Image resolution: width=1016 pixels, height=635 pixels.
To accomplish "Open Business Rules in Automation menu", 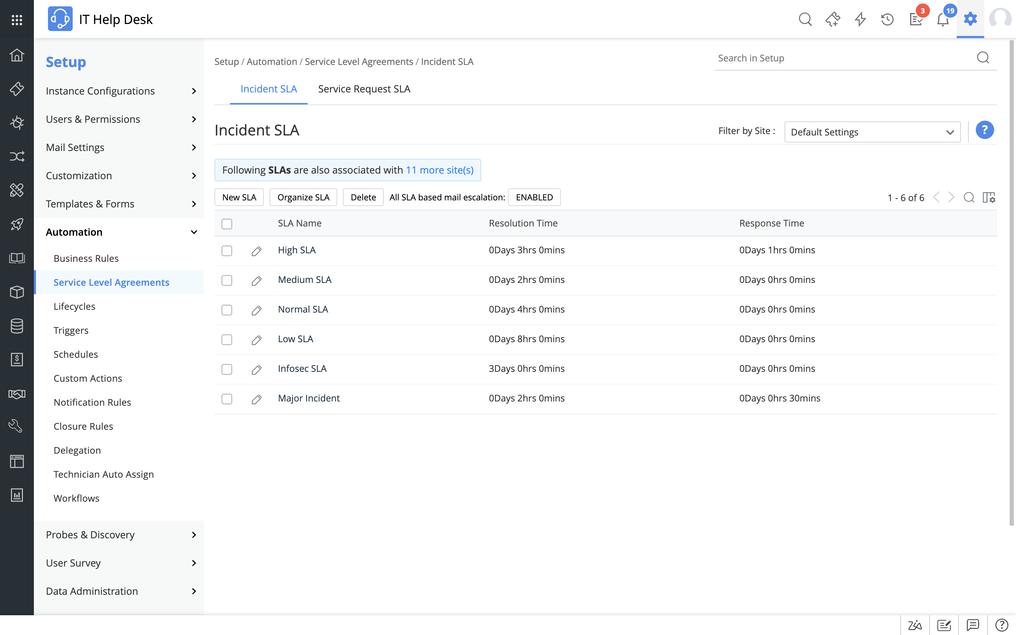I will pyautogui.click(x=86, y=258).
